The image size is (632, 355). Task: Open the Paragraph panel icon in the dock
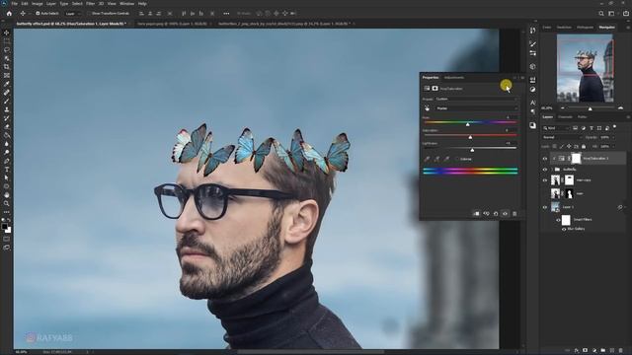[533, 111]
